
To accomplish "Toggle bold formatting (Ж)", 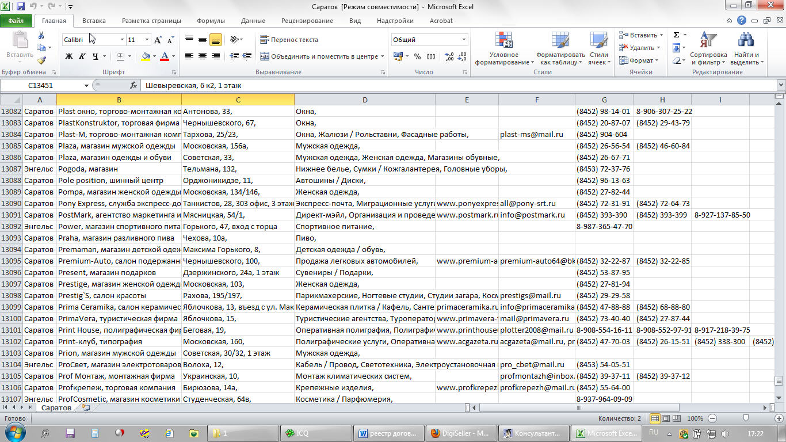I will [x=69, y=56].
